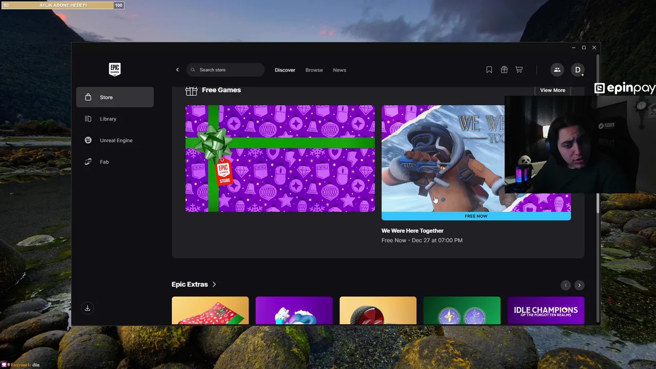Click the Epic Games logo
The width and height of the screenshot is (656, 369).
click(x=115, y=69)
